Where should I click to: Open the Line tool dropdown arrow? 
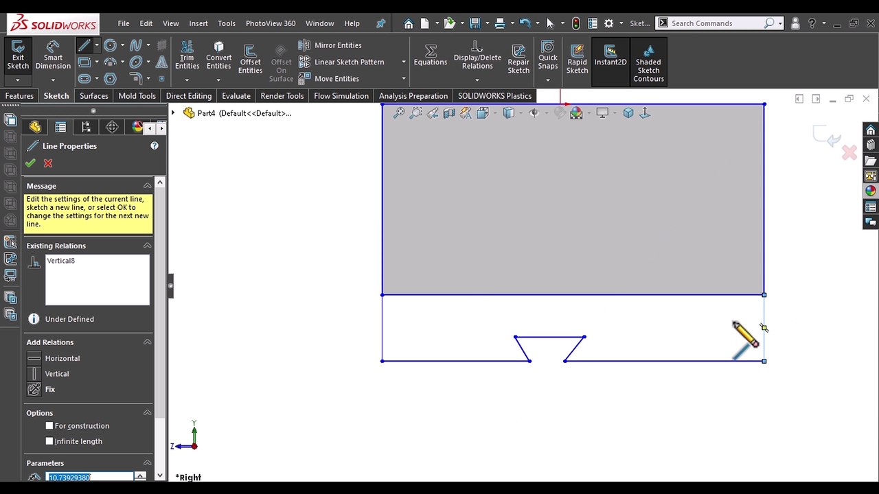point(97,46)
